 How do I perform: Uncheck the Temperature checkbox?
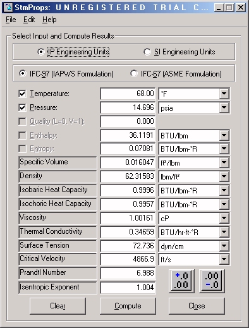[x=22, y=94]
